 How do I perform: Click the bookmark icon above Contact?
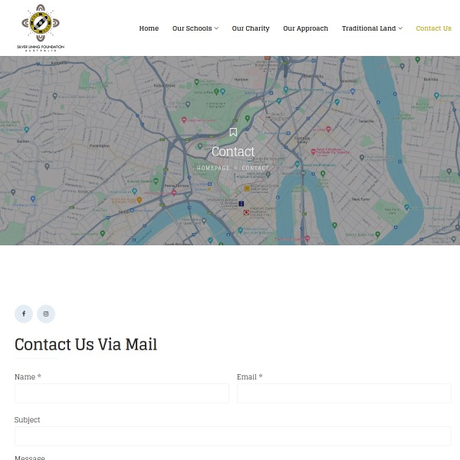233,132
